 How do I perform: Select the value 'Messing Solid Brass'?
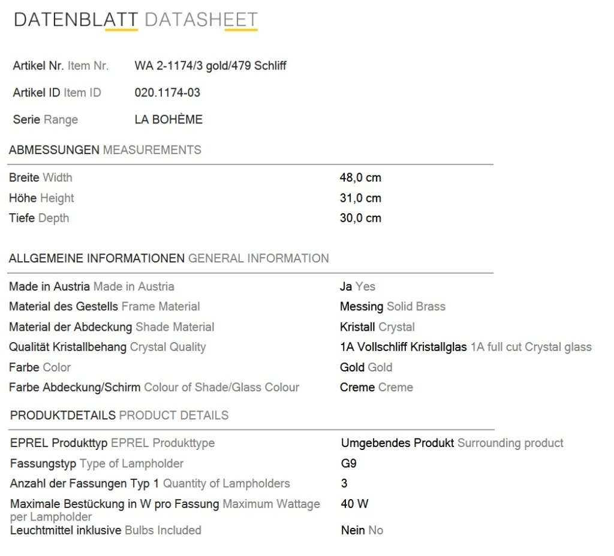click(392, 307)
